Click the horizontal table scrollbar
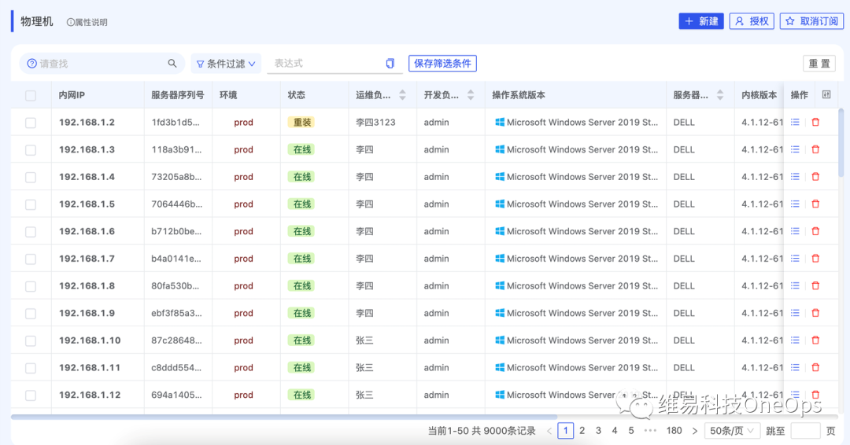Viewport: 850px width, 445px height. pos(284,417)
